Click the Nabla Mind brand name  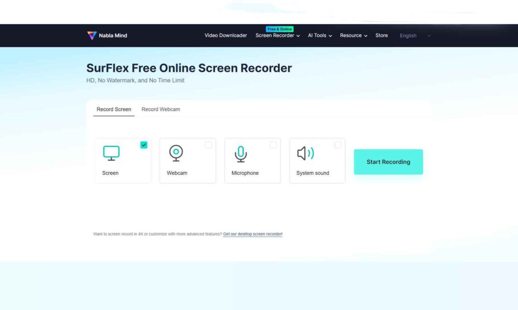(112, 36)
